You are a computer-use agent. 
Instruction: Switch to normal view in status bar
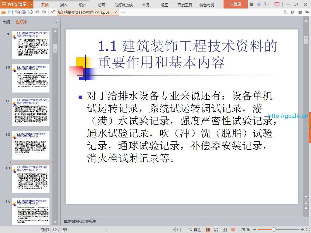click(x=208, y=230)
